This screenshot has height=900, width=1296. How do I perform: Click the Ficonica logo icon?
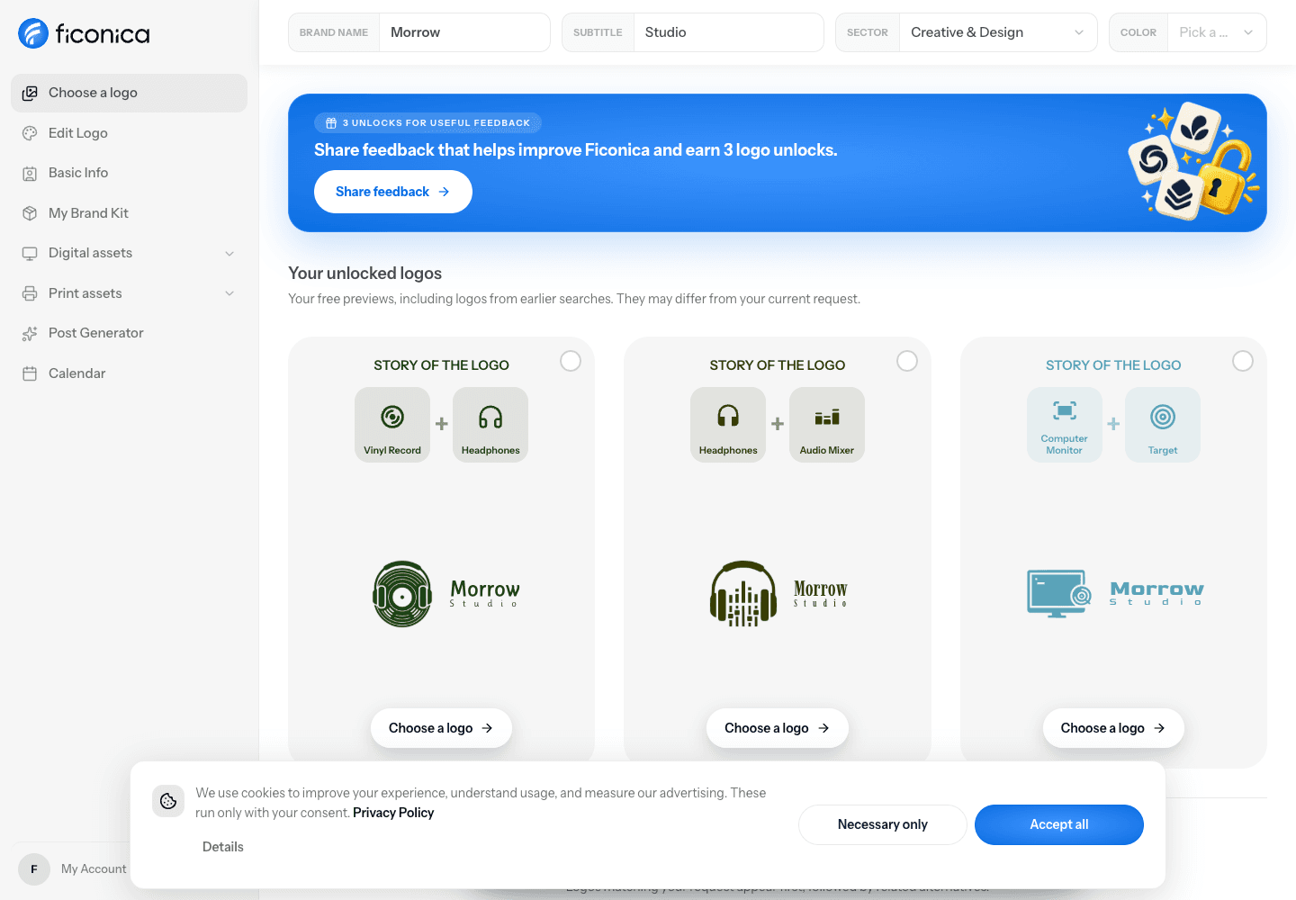pos(33,33)
